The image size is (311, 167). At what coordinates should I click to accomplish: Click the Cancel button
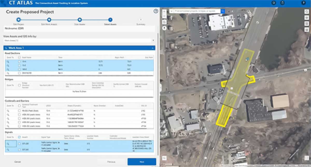(17, 161)
